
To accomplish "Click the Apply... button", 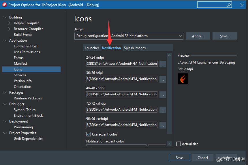I will point(198,36).
